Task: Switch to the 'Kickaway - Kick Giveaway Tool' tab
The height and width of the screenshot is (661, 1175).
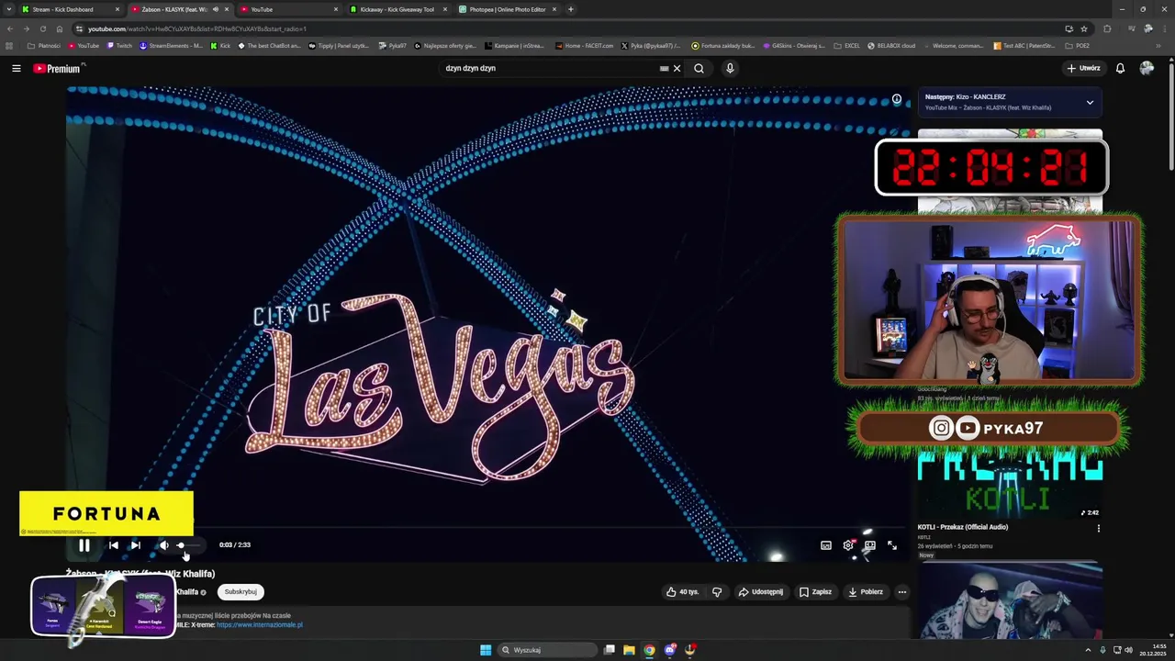Action: [397, 9]
